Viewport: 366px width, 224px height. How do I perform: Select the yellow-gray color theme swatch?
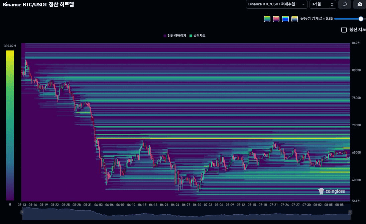tap(294, 19)
